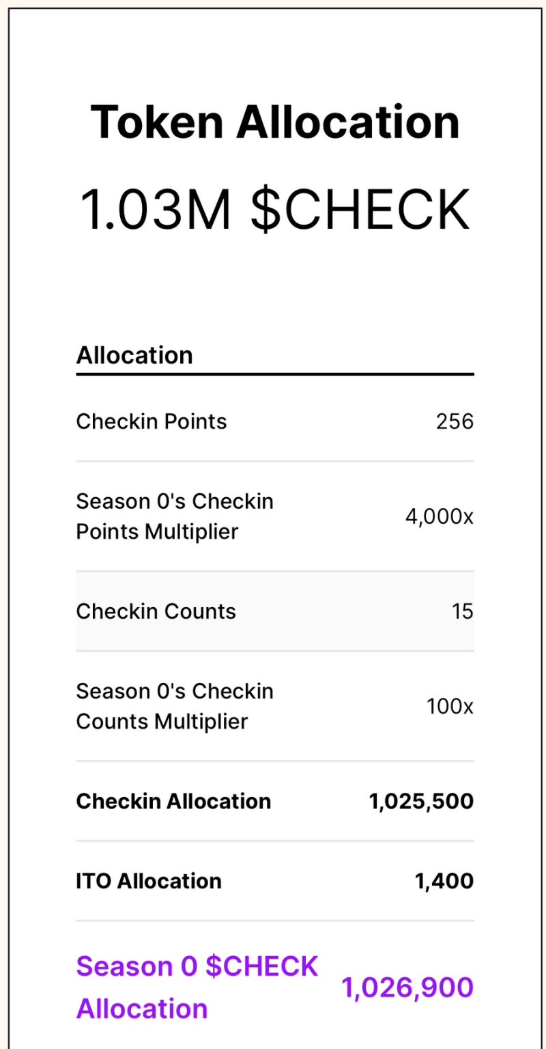Click the purple Season 0 $CHECK Allocation link

pos(197,988)
